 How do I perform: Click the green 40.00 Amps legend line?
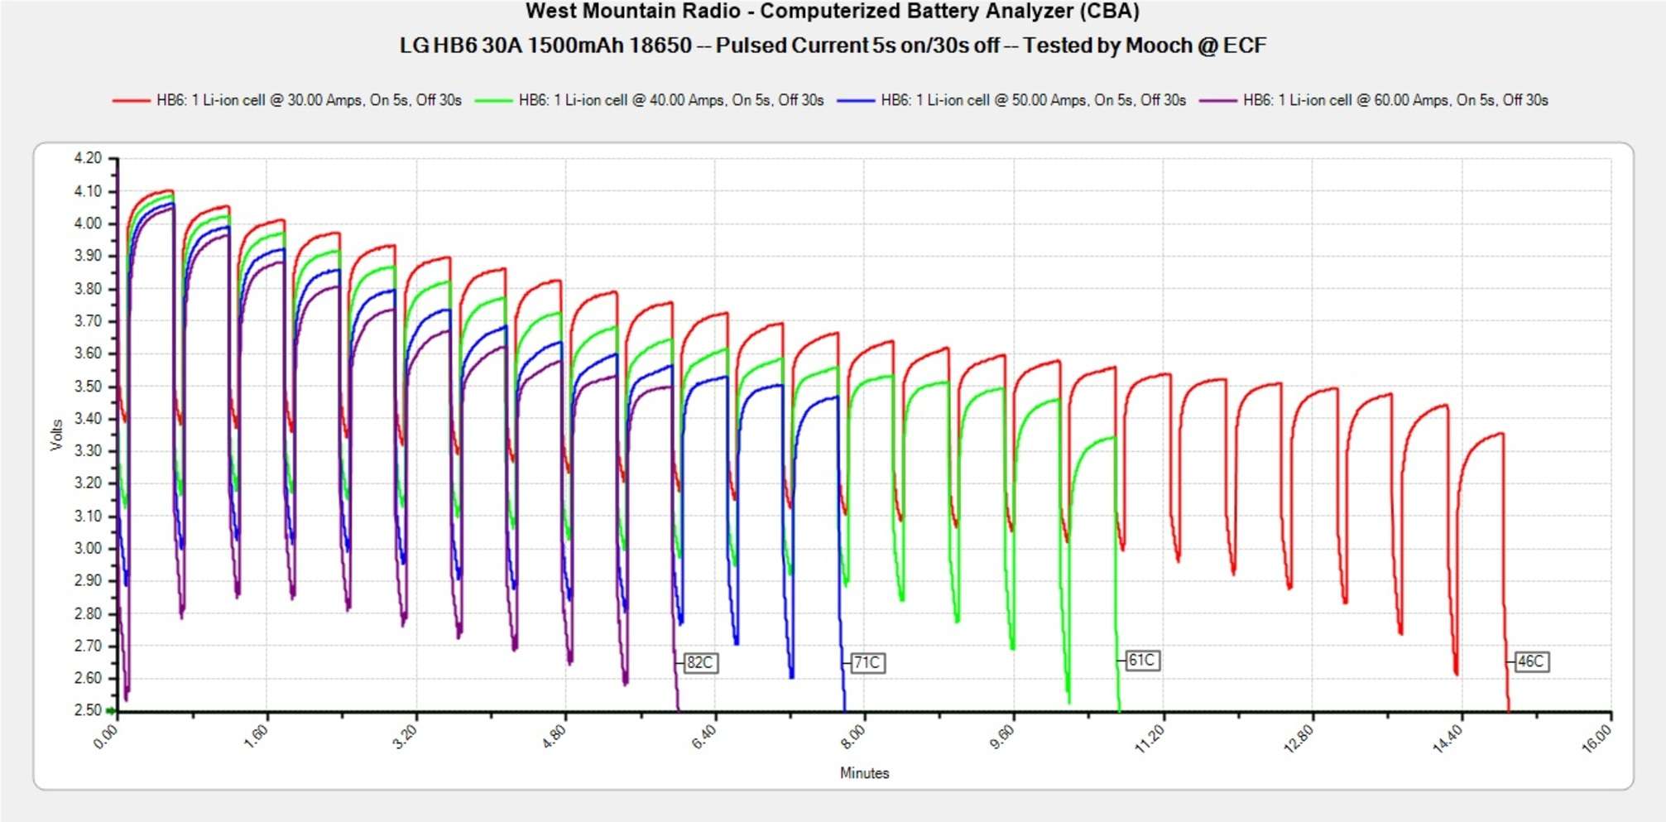[x=493, y=100]
